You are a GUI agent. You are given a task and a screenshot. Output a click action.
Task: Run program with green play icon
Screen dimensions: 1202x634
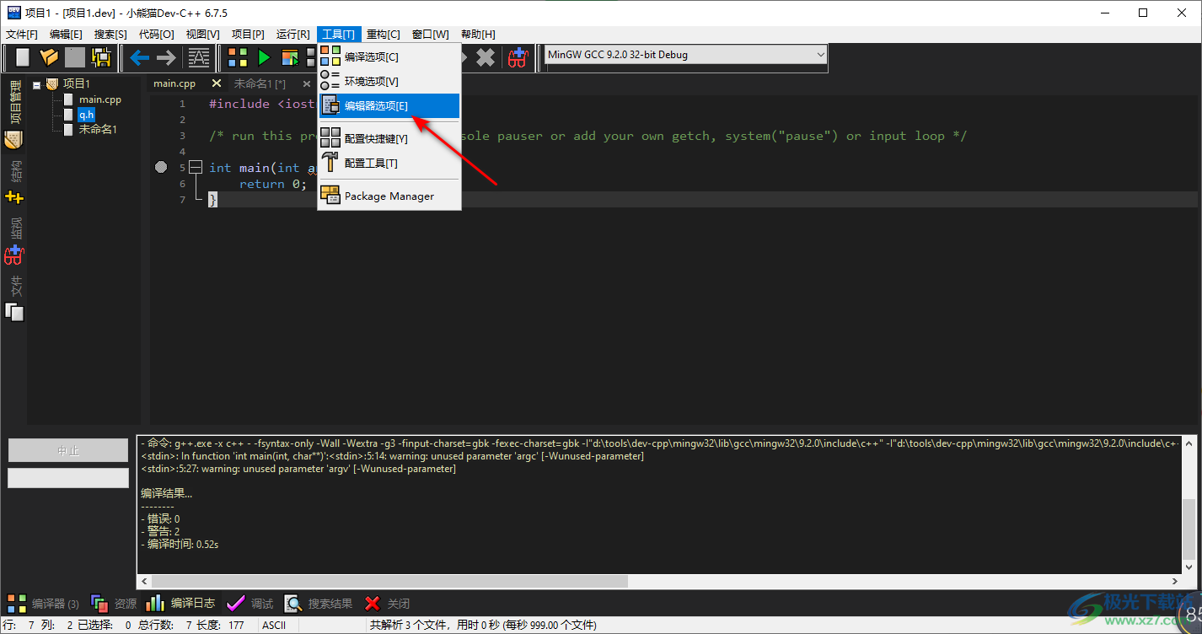(x=264, y=57)
